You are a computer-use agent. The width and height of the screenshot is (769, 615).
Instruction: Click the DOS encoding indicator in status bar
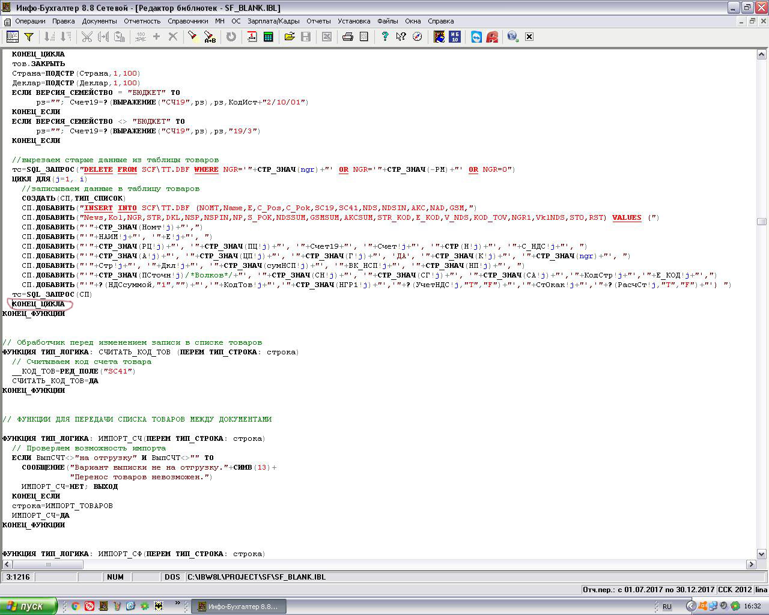click(x=172, y=577)
